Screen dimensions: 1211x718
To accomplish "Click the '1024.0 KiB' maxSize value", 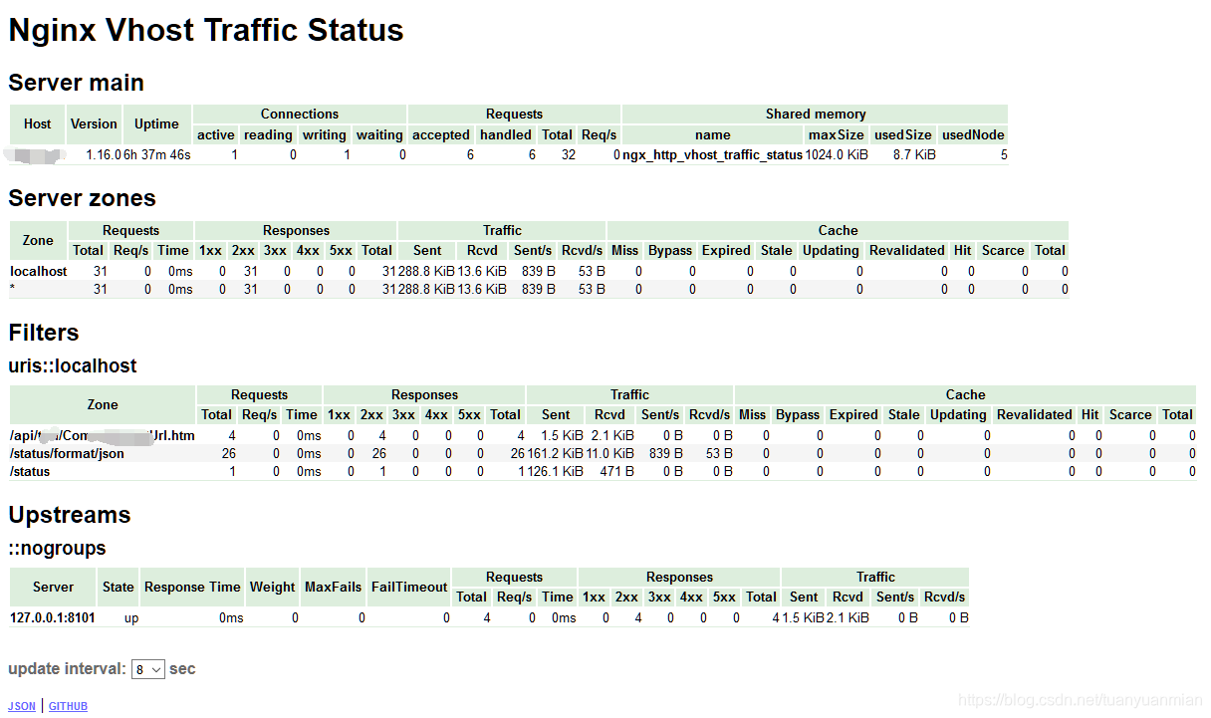I will tap(837, 155).
